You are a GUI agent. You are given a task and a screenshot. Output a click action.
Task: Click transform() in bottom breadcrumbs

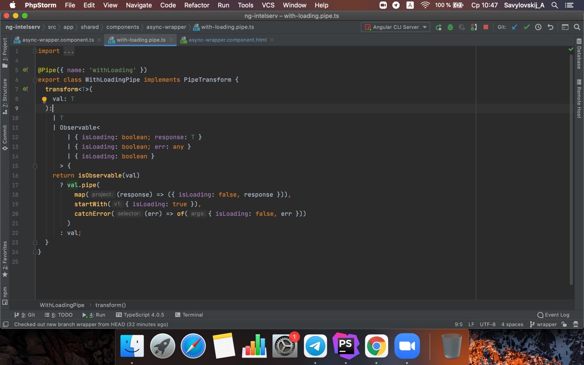tap(110, 305)
